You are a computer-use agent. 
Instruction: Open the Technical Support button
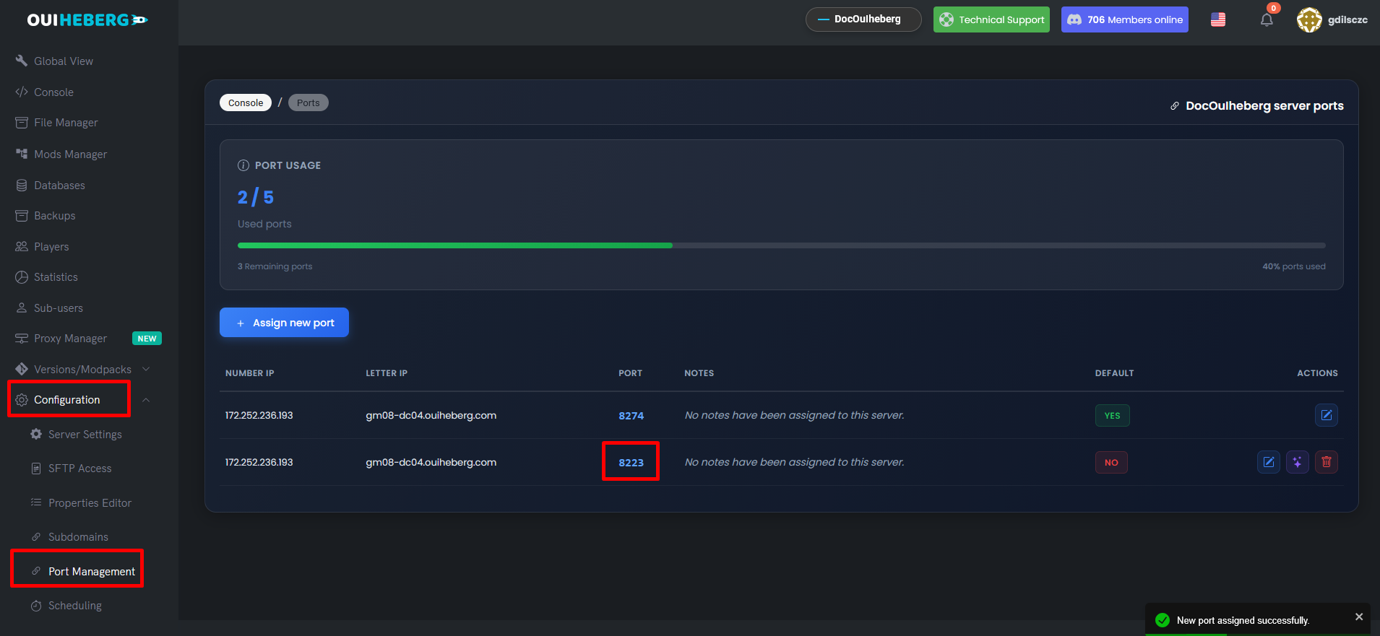pos(991,19)
